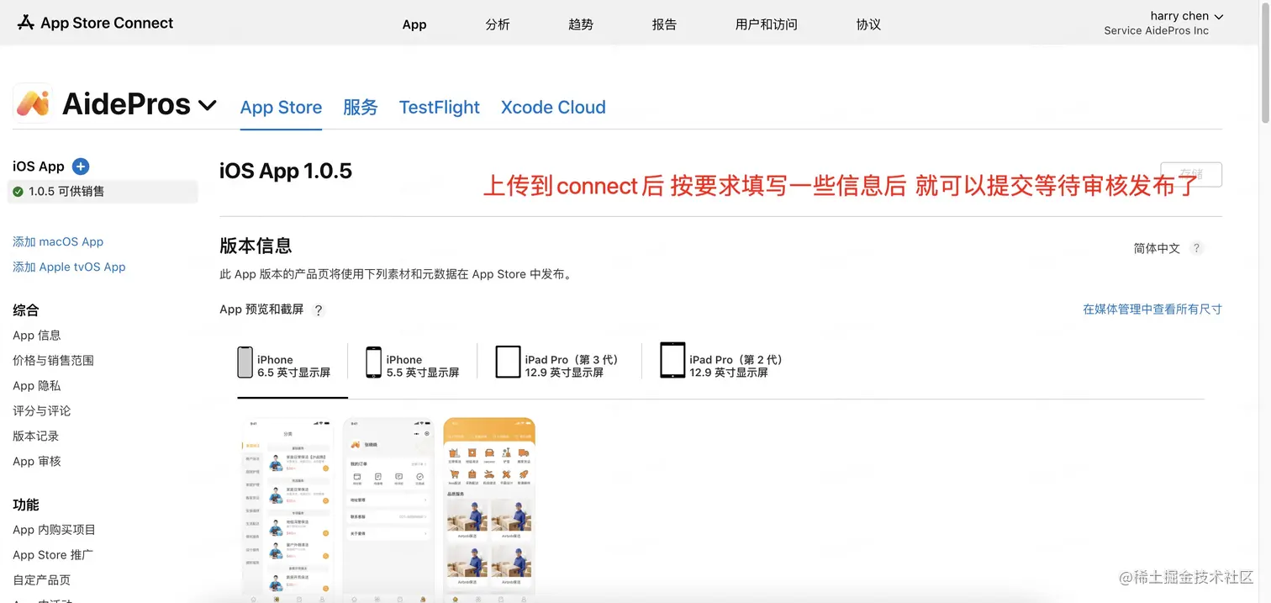The height and width of the screenshot is (603, 1271).
Task: Open App 信息 in sidebar
Action: tap(37, 335)
